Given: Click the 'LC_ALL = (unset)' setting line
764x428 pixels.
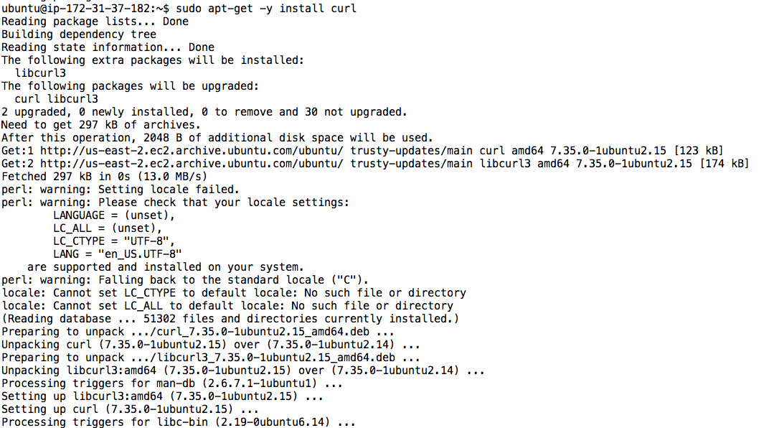Looking at the screenshot, I should click(x=108, y=228).
